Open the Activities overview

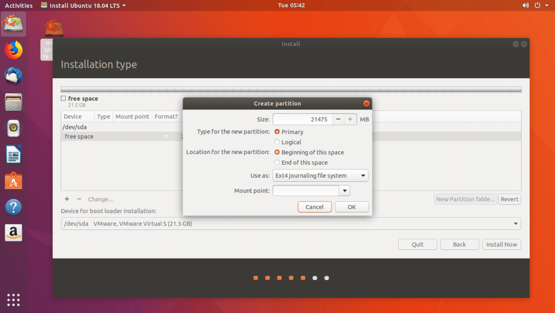pyautogui.click(x=19, y=5)
